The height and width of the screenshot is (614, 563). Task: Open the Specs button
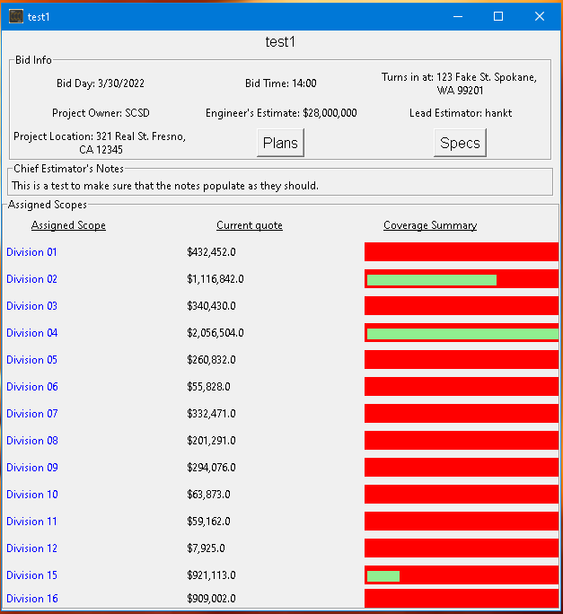pyautogui.click(x=460, y=143)
